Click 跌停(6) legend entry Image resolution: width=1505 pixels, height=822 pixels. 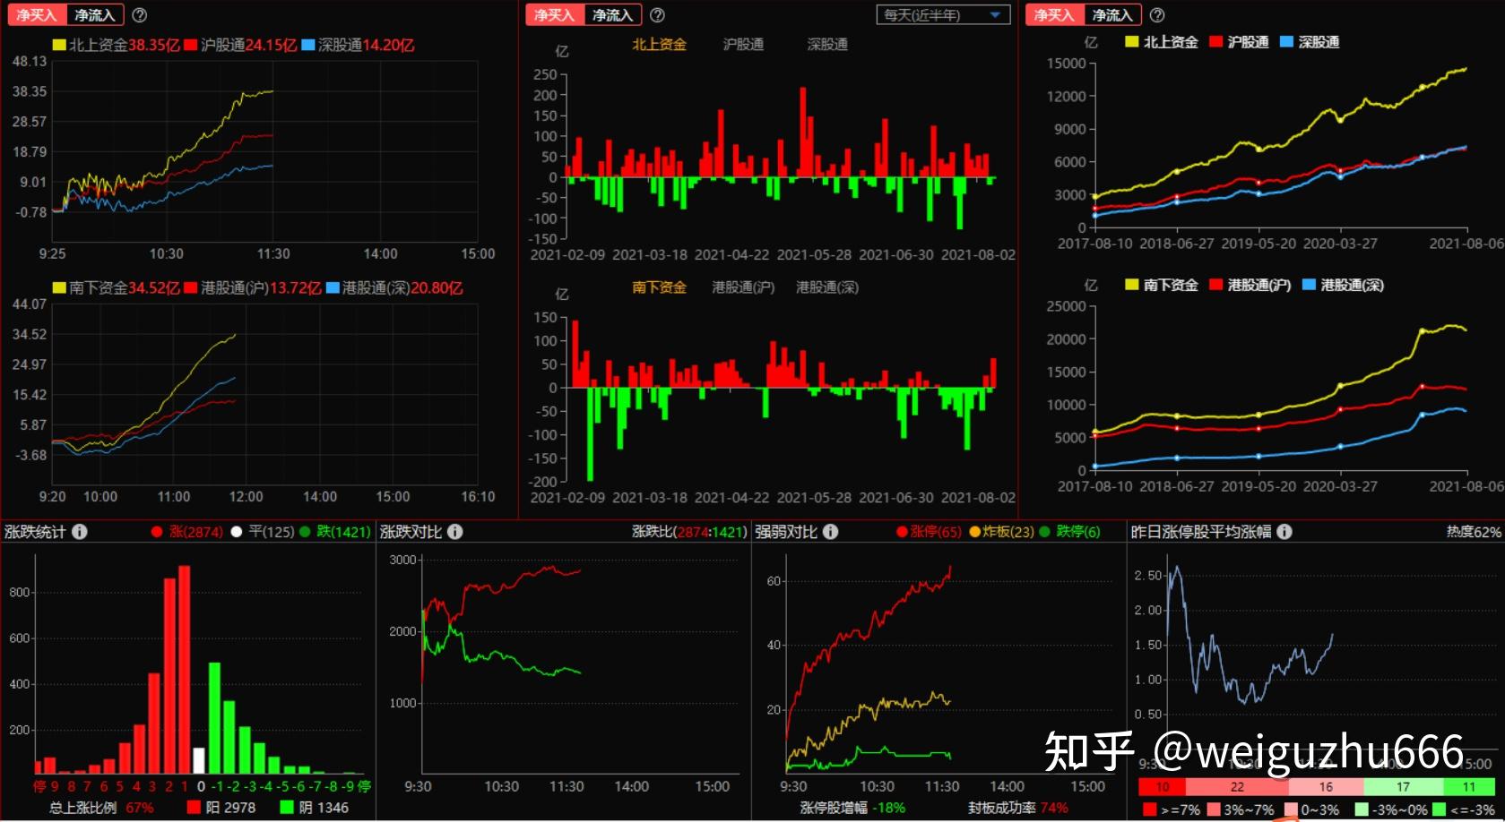(1070, 532)
